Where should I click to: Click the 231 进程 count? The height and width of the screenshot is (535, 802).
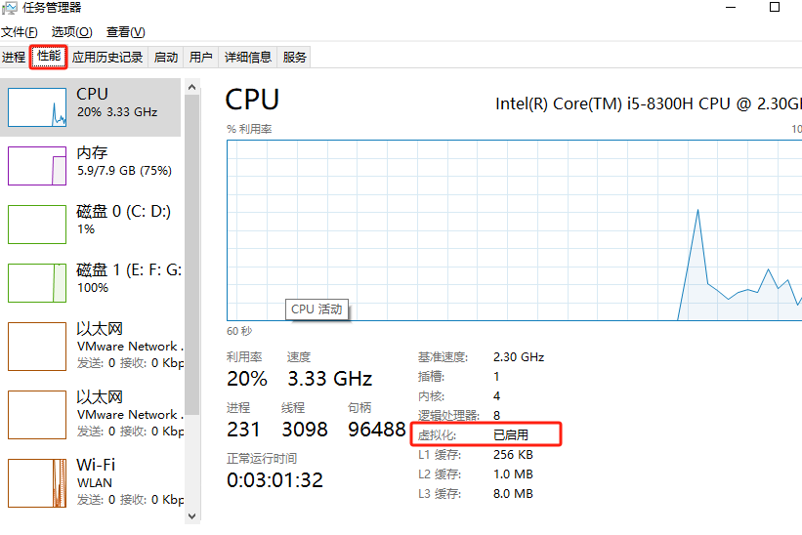[243, 430]
